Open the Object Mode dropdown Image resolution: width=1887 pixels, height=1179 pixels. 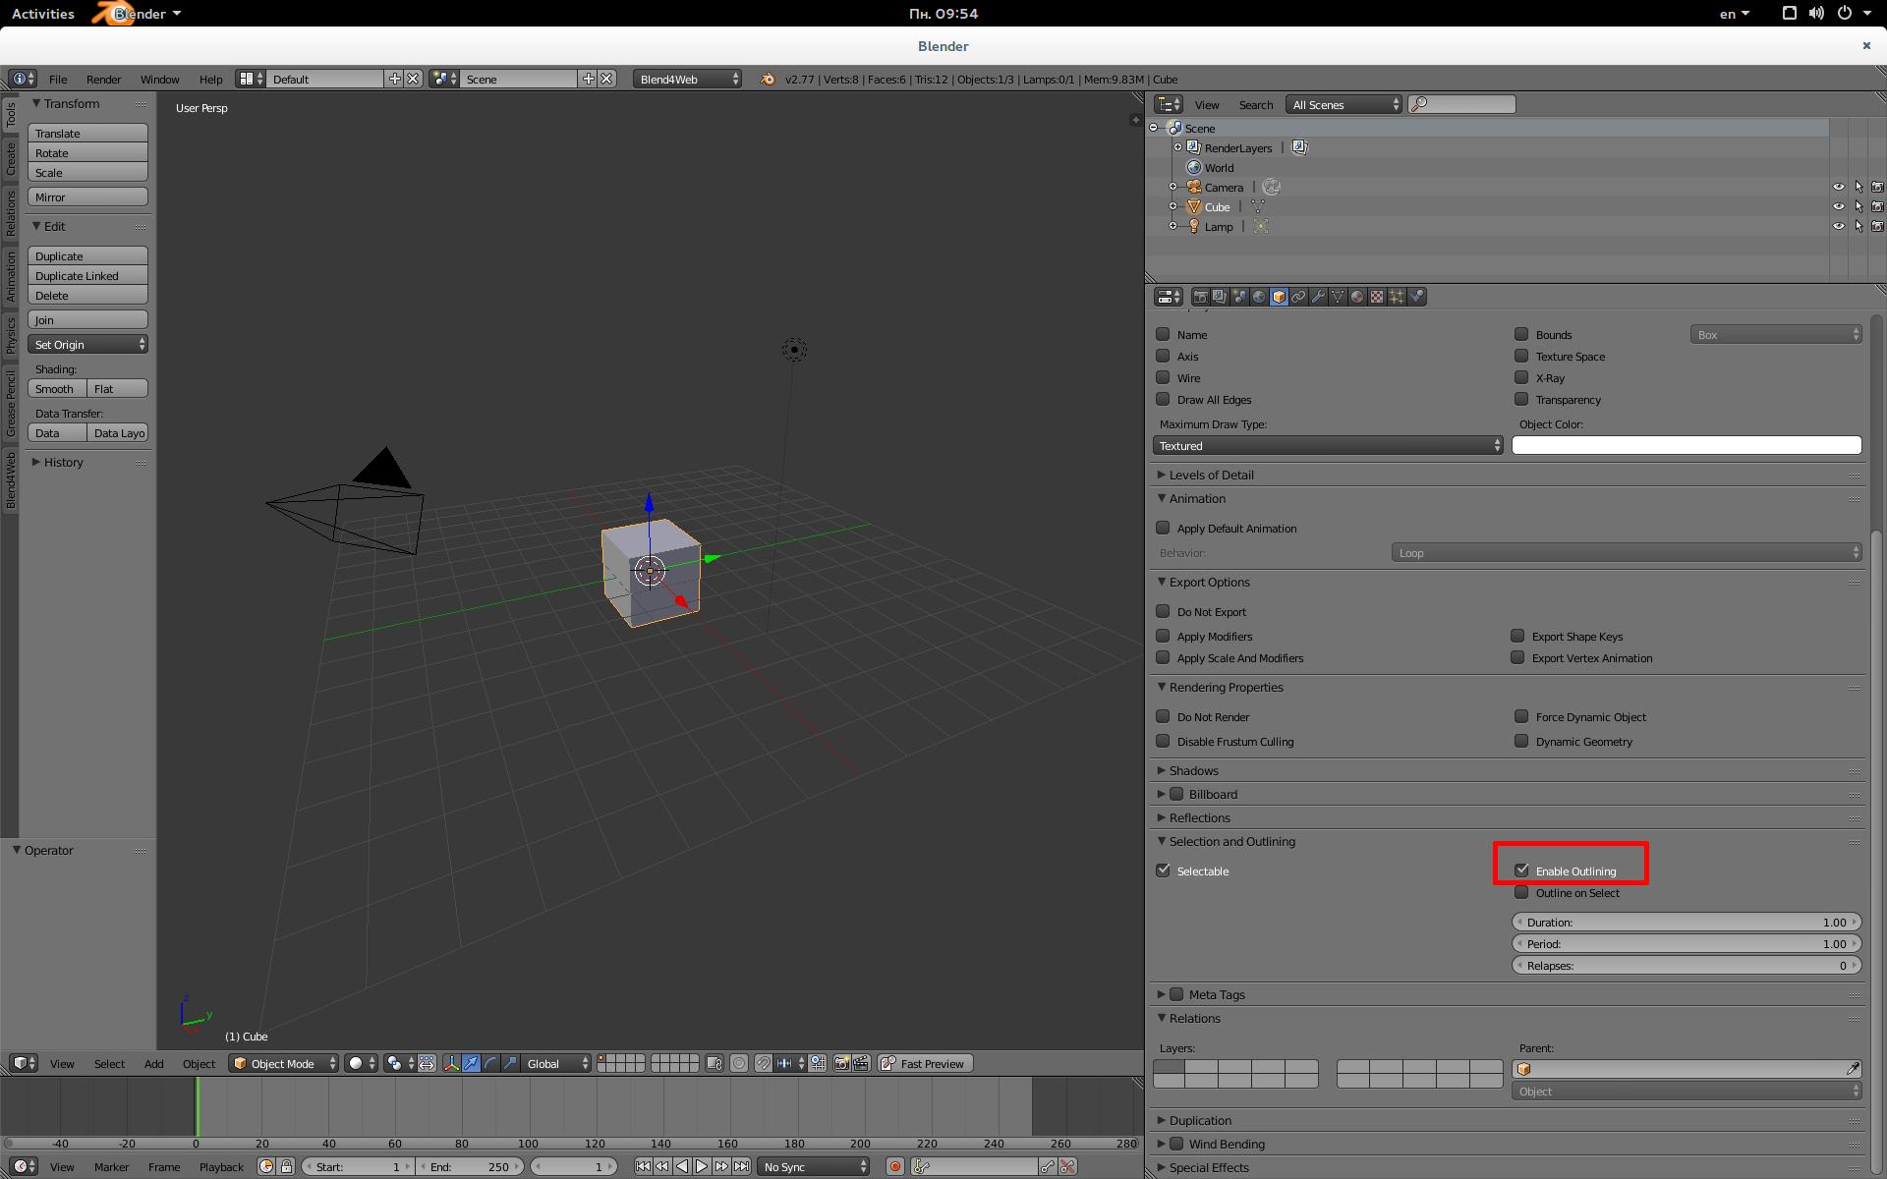point(284,1064)
